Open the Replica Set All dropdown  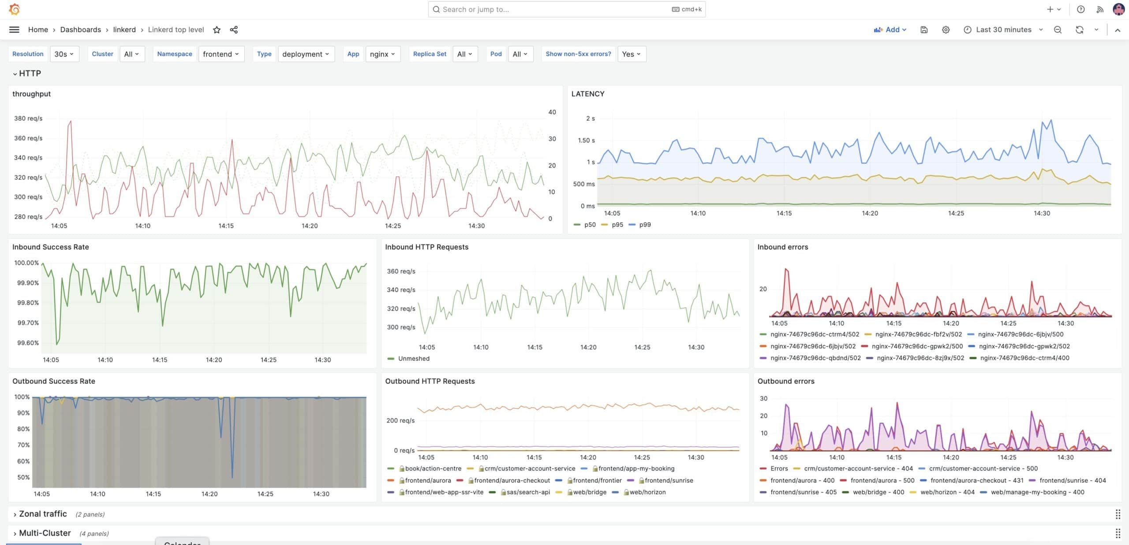tap(465, 54)
